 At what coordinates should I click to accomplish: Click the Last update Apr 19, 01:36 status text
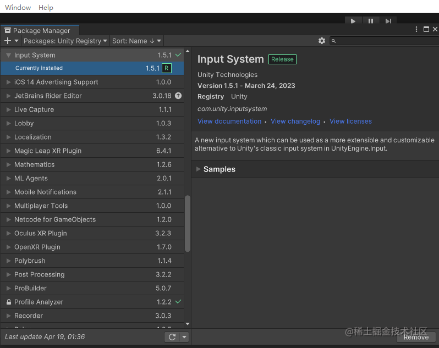coord(45,337)
